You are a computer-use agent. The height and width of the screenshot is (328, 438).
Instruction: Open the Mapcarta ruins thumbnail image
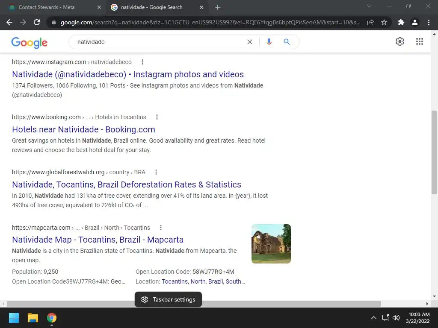(271, 244)
